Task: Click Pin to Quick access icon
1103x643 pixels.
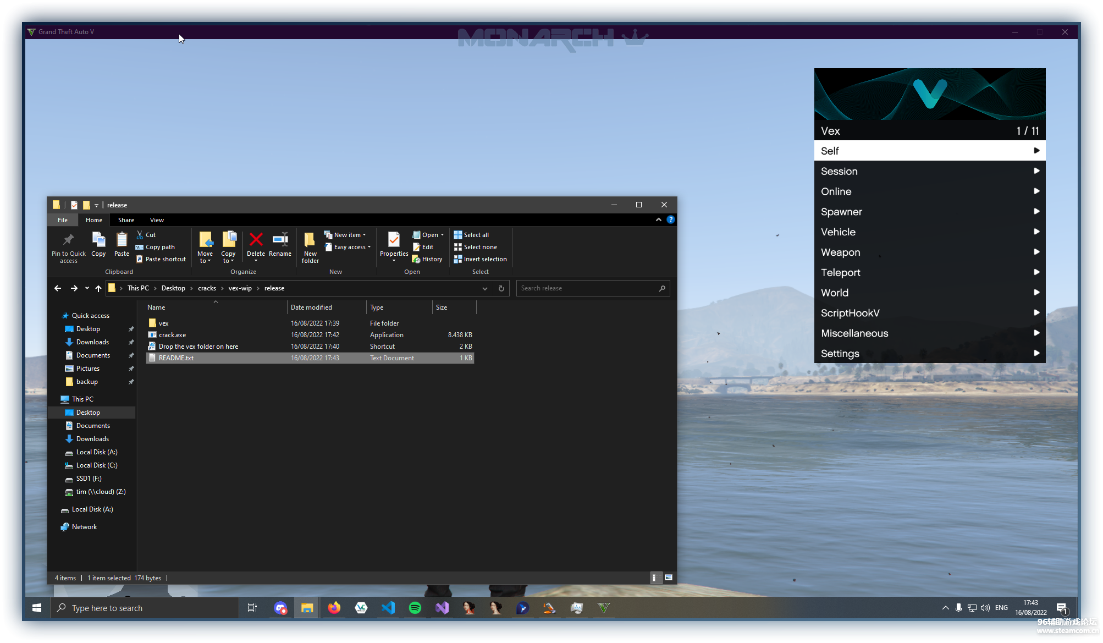Action: [68, 240]
